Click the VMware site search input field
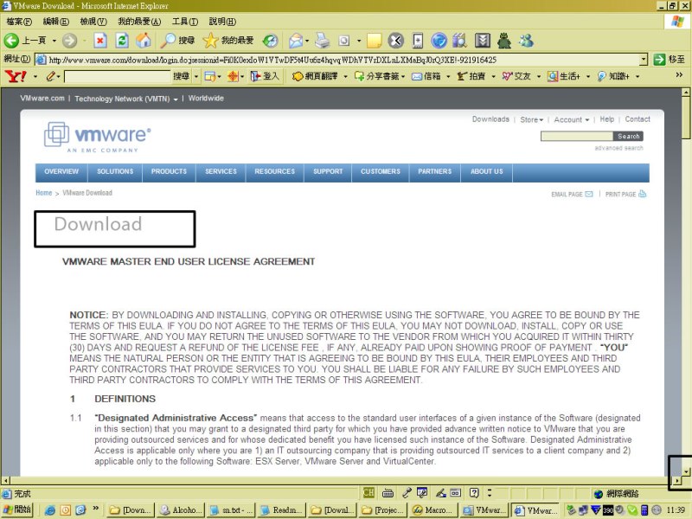 tap(576, 137)
